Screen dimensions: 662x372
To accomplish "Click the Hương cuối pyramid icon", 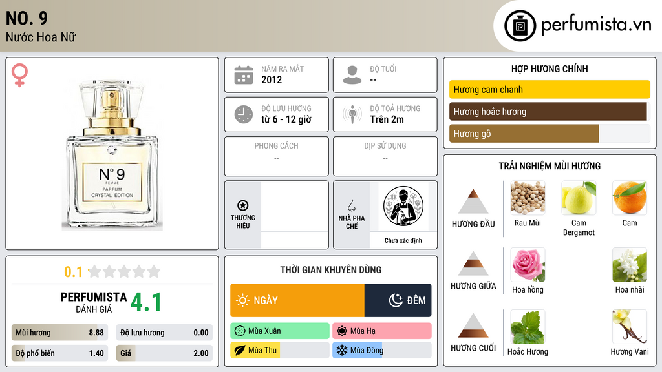I will [473, 325].
